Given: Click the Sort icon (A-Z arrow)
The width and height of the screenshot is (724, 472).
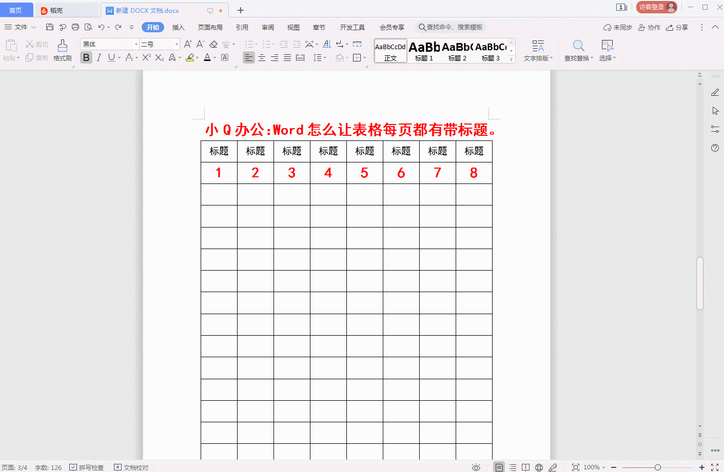Looking at the screenshot, I should coord(327,44).
